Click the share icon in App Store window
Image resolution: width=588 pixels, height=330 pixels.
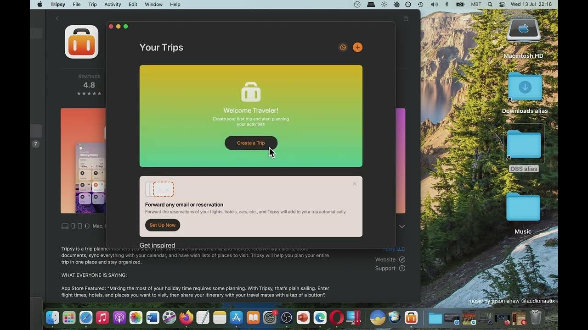(406, 18)
